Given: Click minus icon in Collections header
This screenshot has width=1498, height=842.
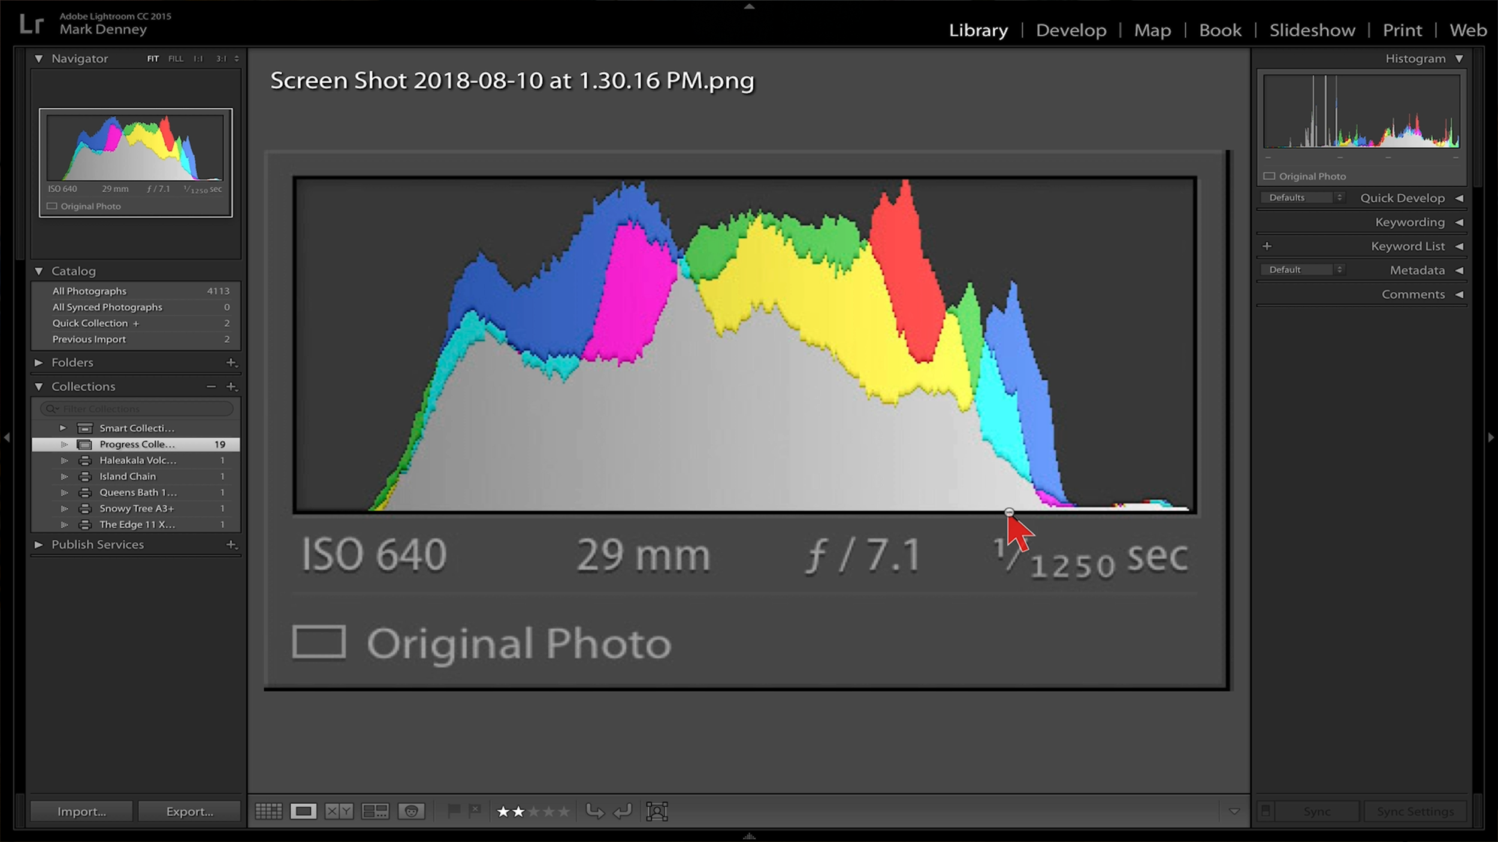Looking at the screenshot, I should pos(211,387).
